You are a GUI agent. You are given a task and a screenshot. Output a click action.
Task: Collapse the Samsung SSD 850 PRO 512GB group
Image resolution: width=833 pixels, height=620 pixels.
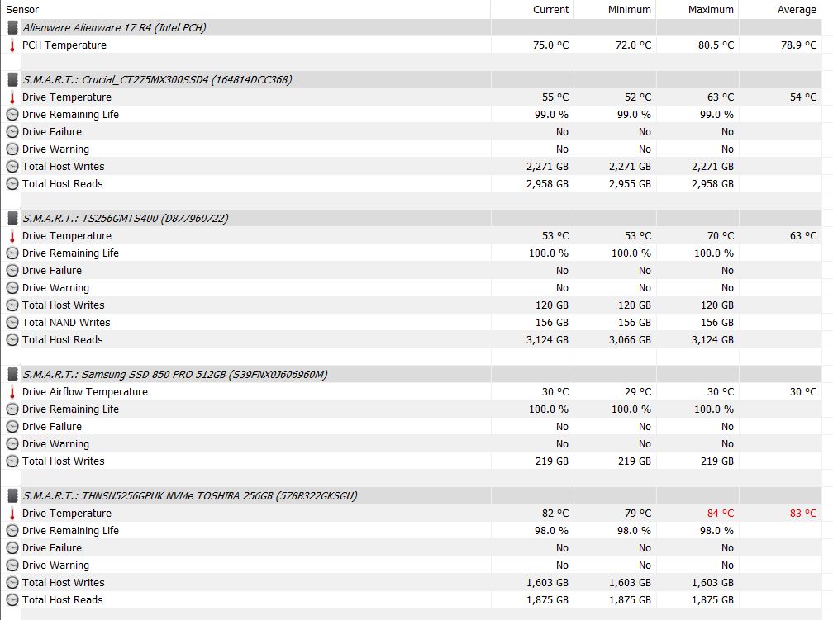[x=175, y=374]
